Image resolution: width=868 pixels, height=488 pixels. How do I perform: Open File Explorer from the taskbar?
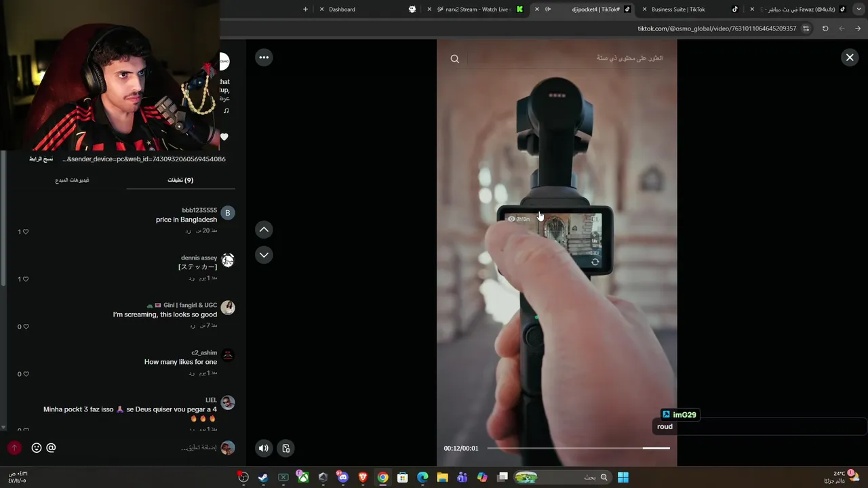pos(442,477)
